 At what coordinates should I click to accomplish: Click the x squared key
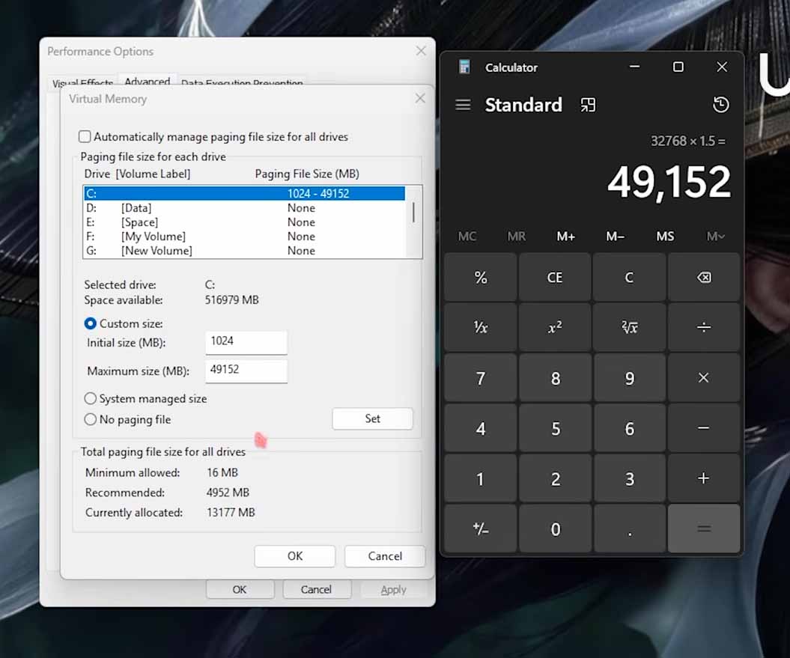pyautogui.click(x=555, y=327)
